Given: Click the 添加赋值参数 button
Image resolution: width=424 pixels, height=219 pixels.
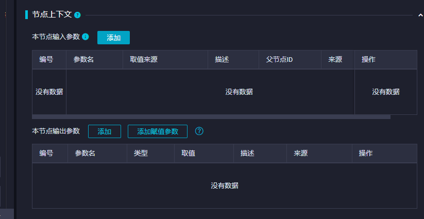Looking at the screenshot, I should click(158, 131).
